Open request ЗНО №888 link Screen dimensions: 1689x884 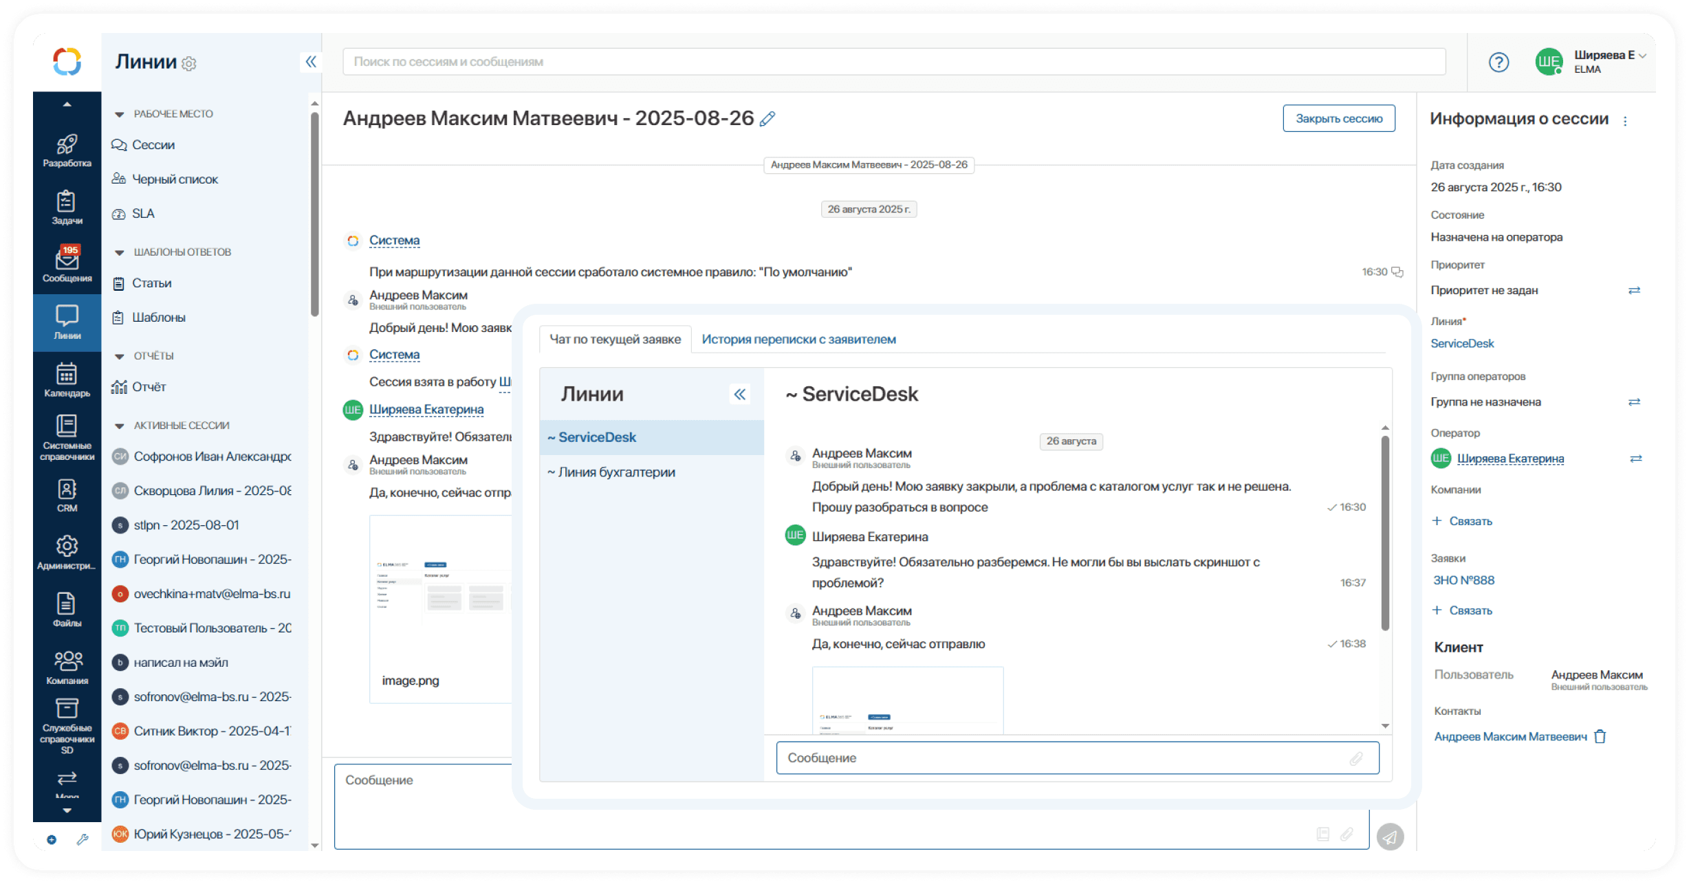[1463, 581]
